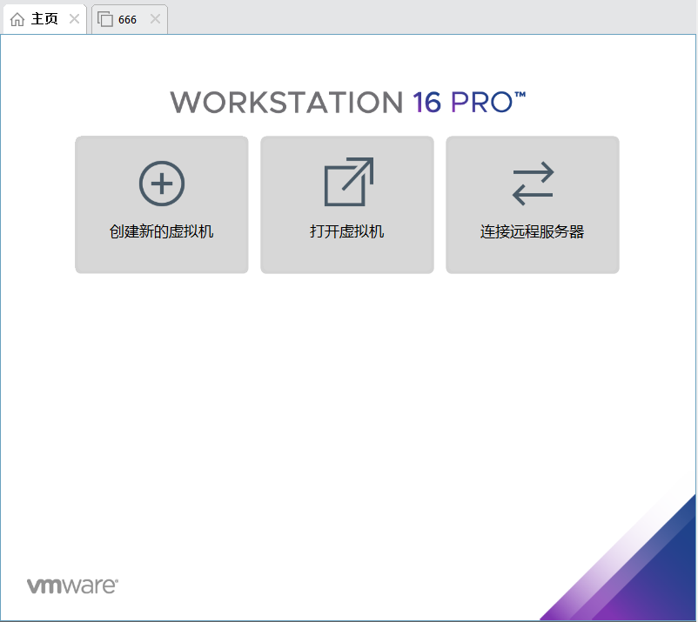The image size is (698, 622).
Task: Click the WORKSTATION 16 PRO title
Action: [347, 102]
